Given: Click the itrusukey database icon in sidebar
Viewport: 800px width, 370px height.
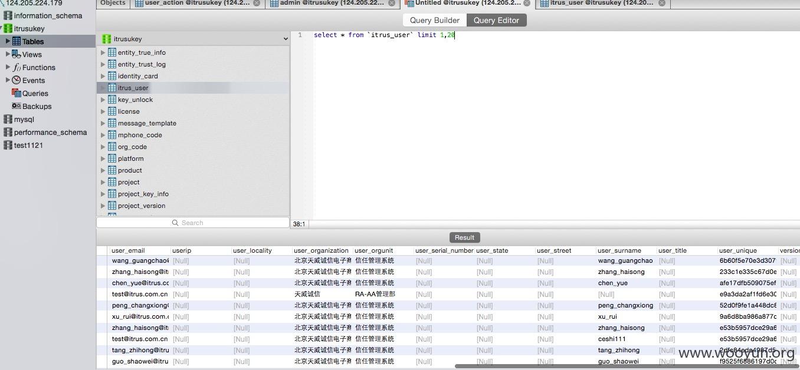Looking at the screenshot, I should coord(8,28).
